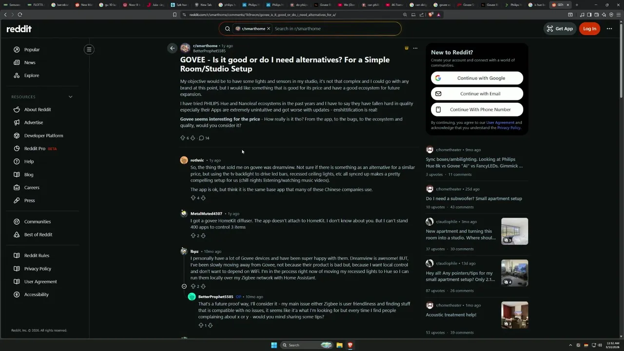Click the Log In button
The image size is (624, 351).
pos(589,29)
